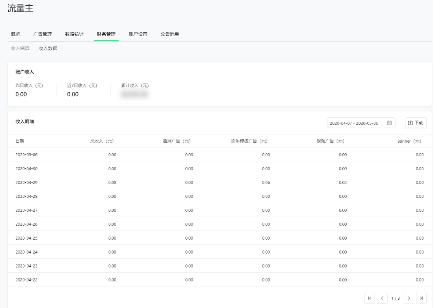Select the 收入数据 sub-tab
This screenshot has height=308, width=433.
(47, 48)
